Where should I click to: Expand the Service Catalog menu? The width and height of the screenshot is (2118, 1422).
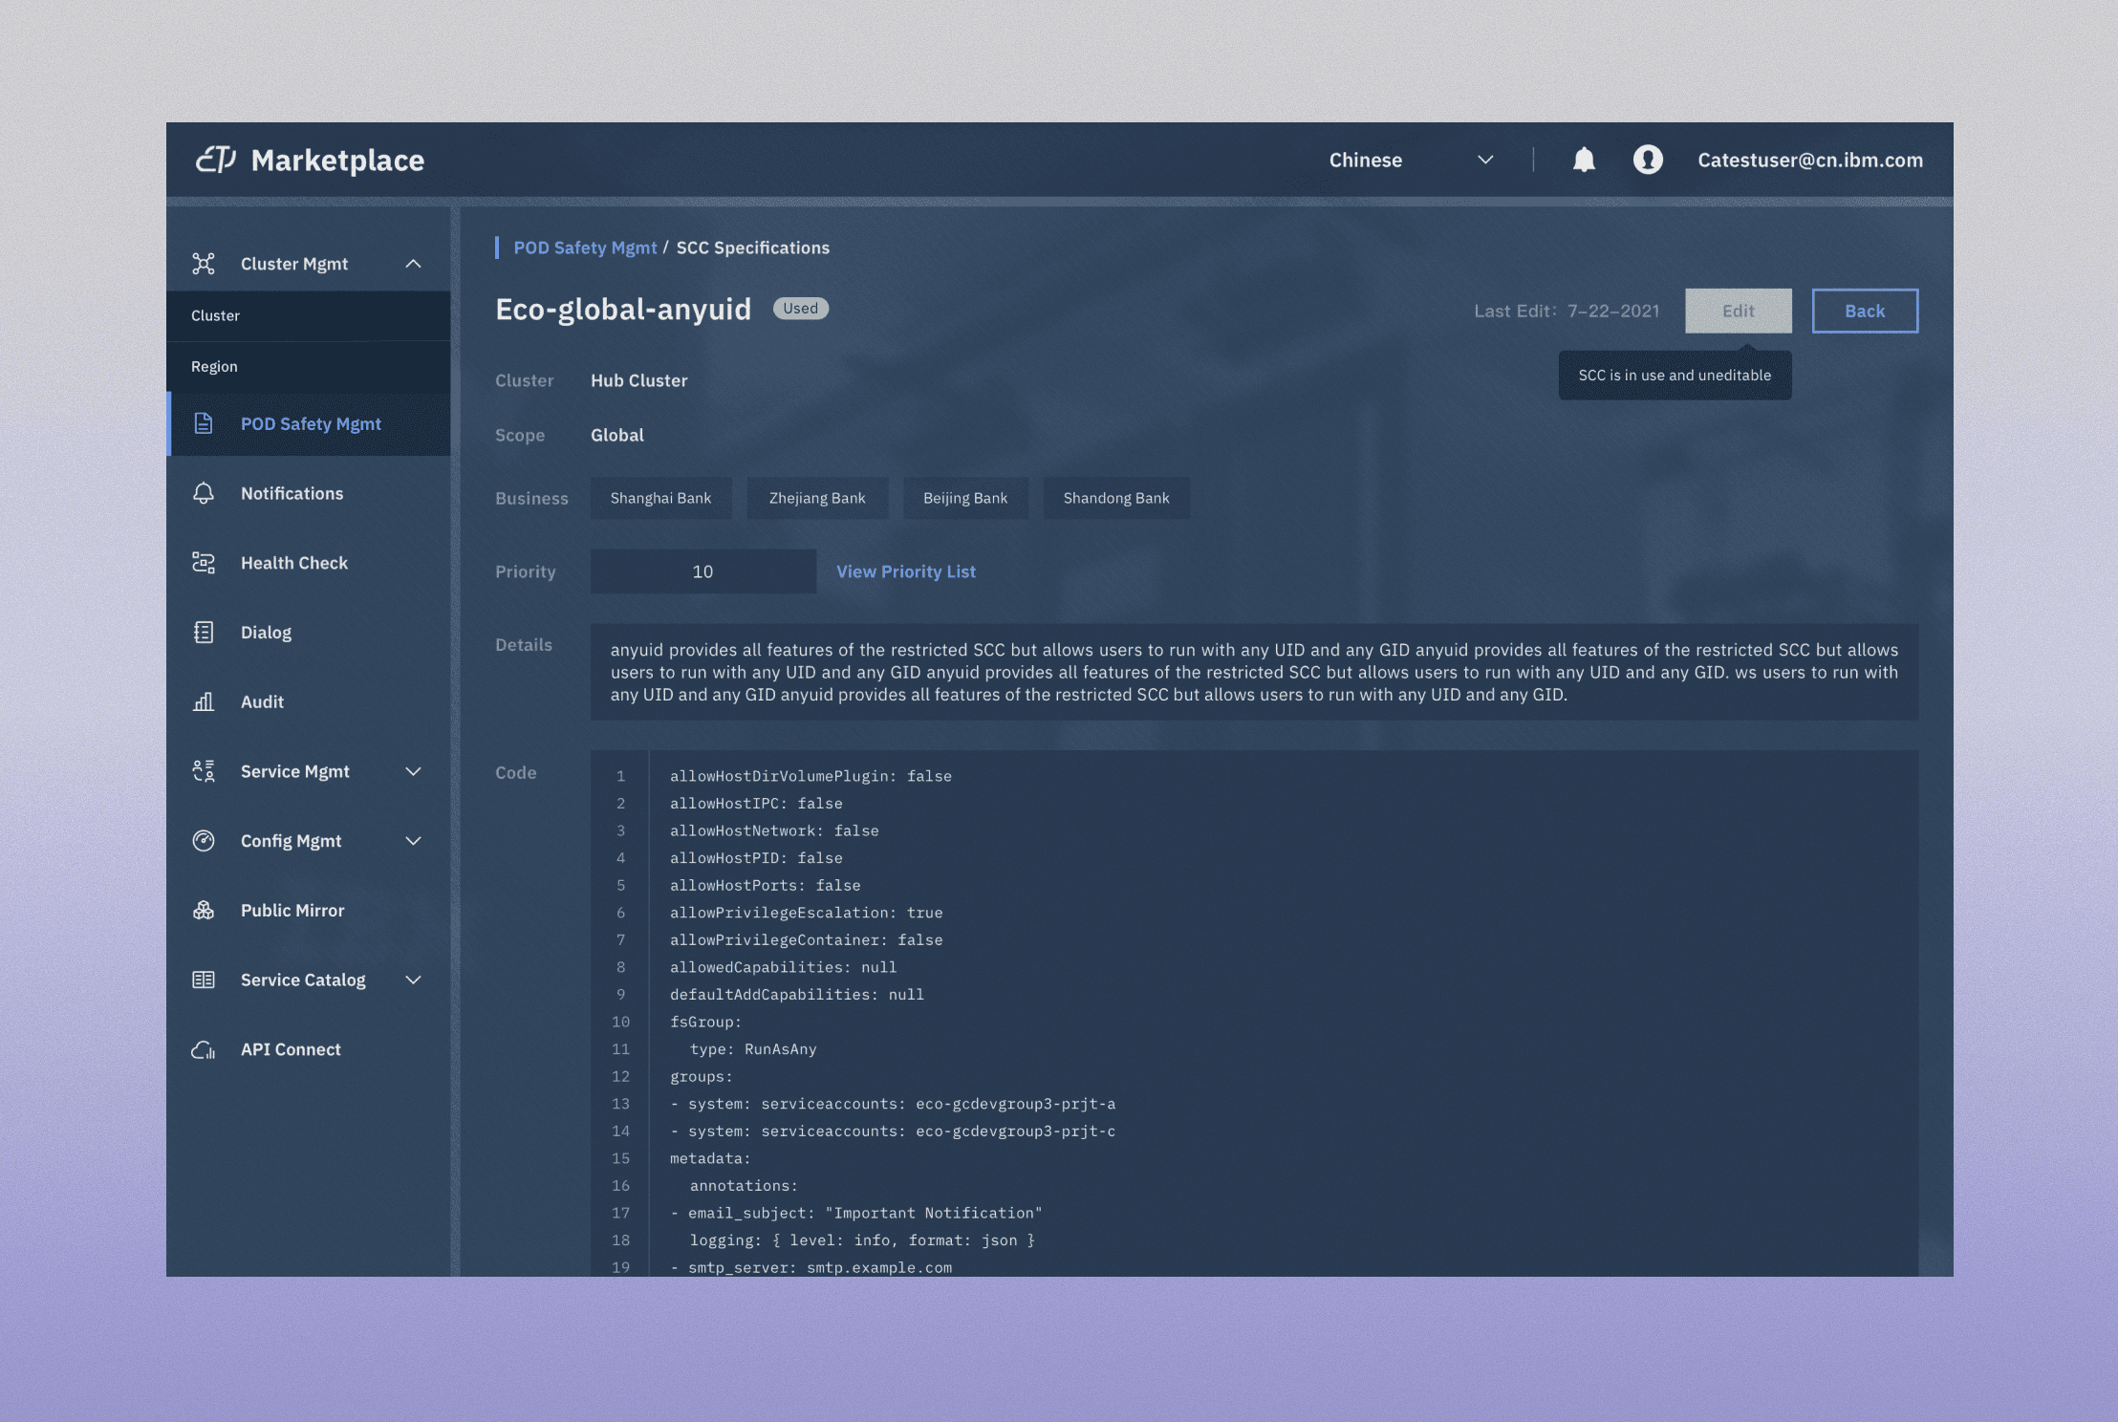coord(413,980)
